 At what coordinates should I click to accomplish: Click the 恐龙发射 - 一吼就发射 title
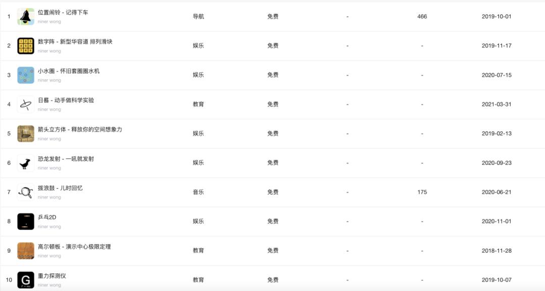pos(66,159)
